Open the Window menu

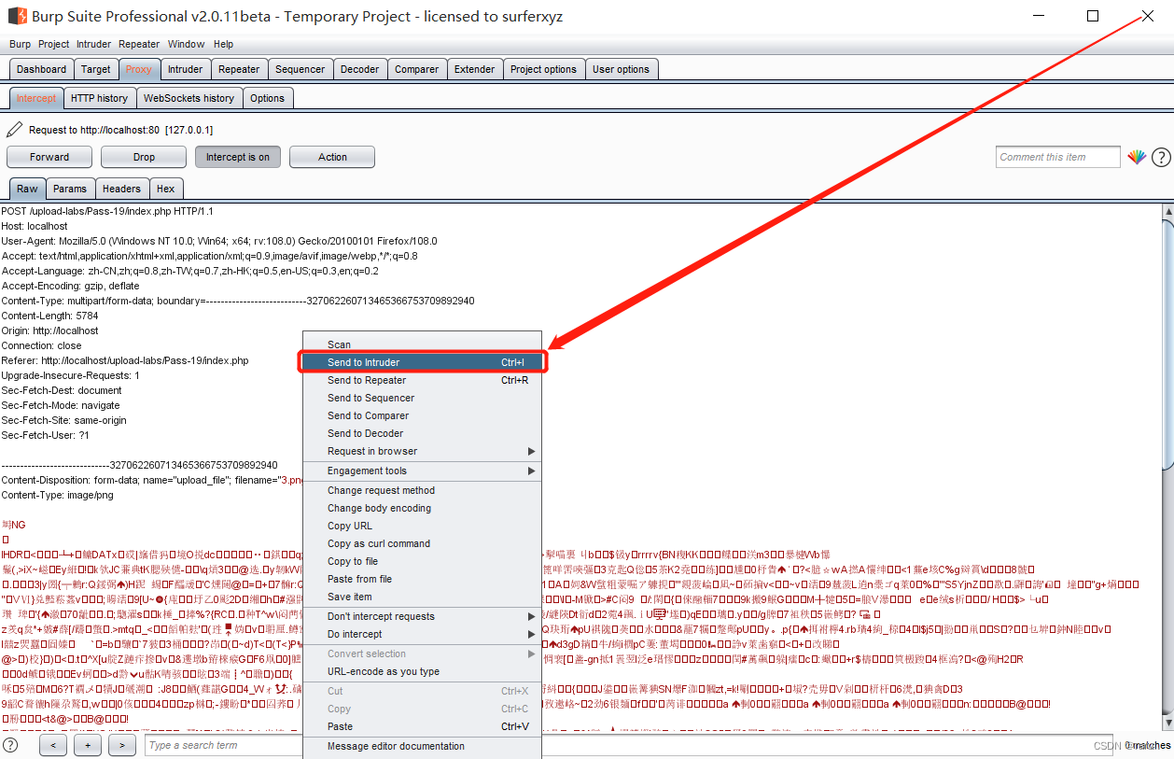[187, 44]
